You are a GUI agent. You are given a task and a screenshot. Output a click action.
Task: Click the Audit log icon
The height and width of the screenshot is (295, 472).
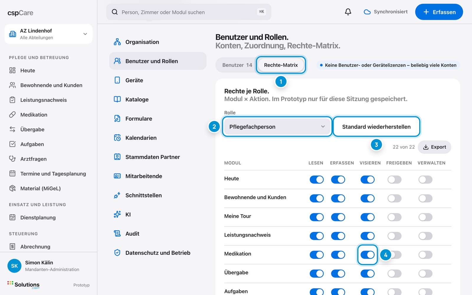(117, 234)
